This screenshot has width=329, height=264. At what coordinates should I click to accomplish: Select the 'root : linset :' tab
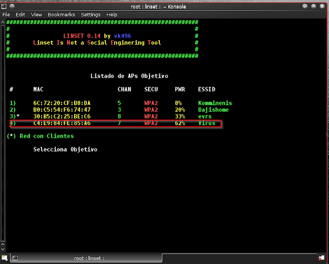[x=89, y=258]
